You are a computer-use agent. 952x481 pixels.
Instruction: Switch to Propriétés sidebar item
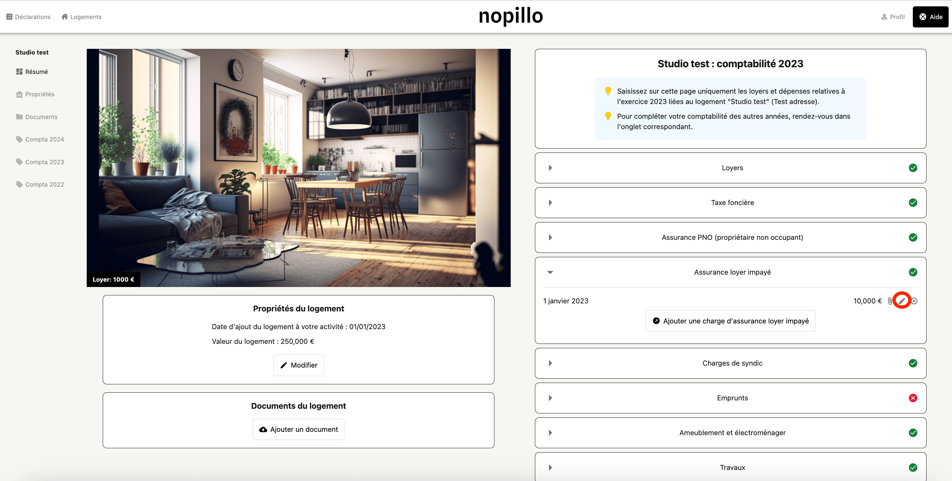(x=39, y=94)
